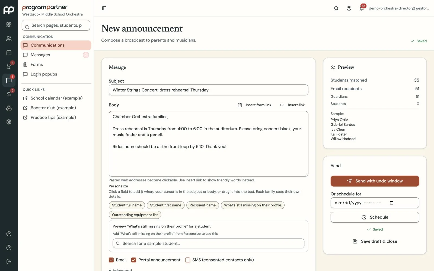The image size is (434, 271).
Task: Select Communications in the sidebar
Action: pos(56,45)
